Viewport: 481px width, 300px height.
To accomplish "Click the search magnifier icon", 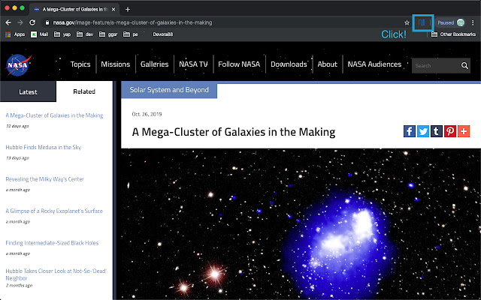I will 464,65.
